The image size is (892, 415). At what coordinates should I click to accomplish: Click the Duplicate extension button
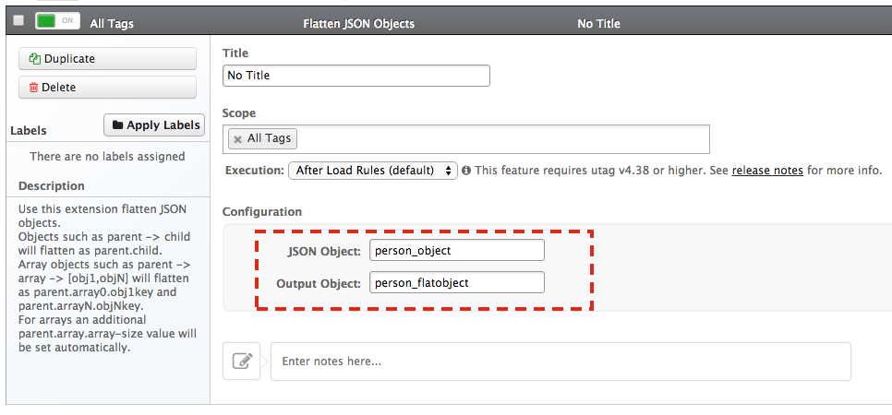coord(107,59)
